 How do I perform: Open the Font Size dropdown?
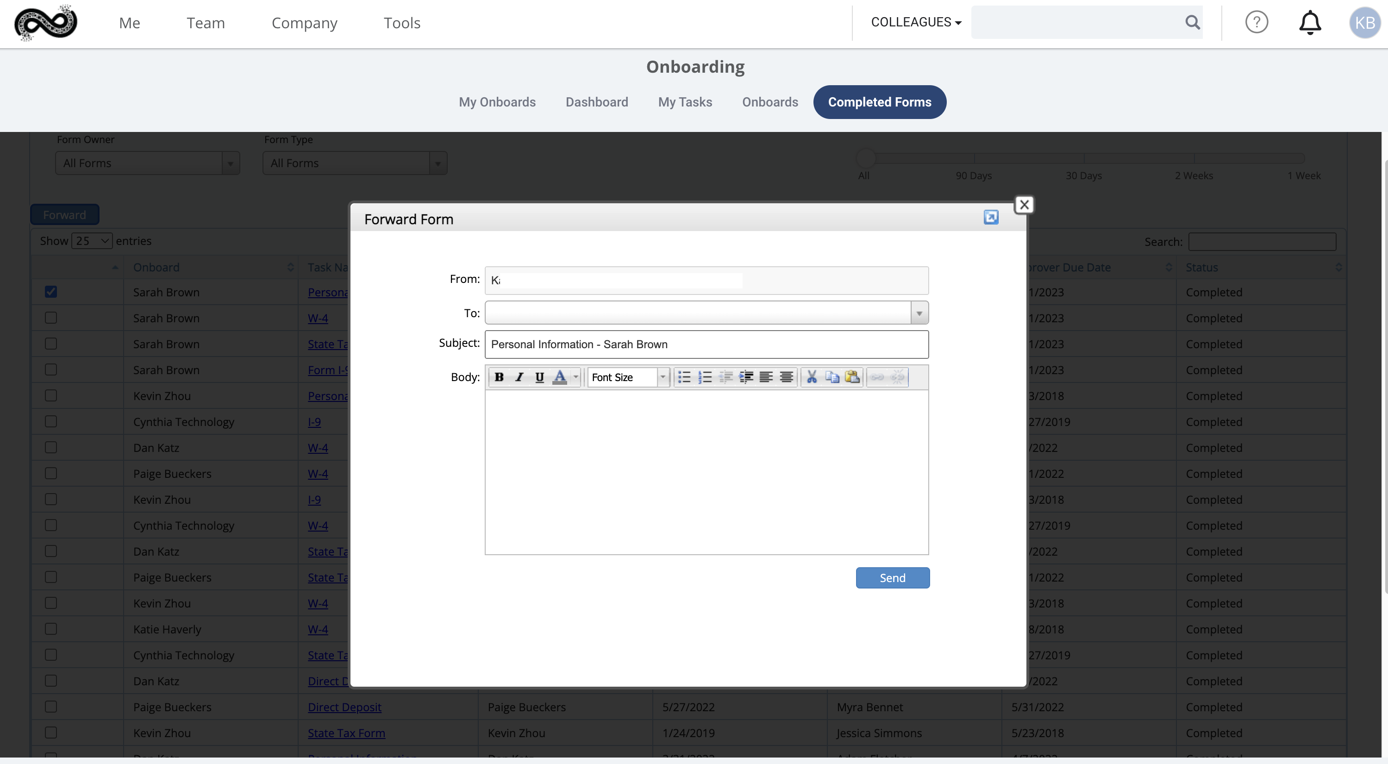[x=628, y=377]
